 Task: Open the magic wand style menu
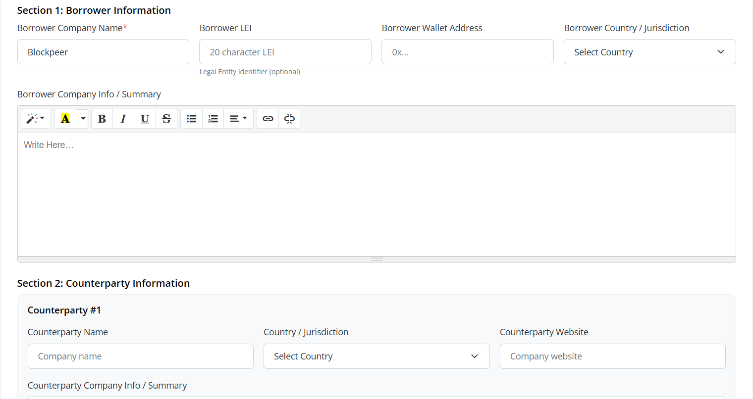point(36,119)
